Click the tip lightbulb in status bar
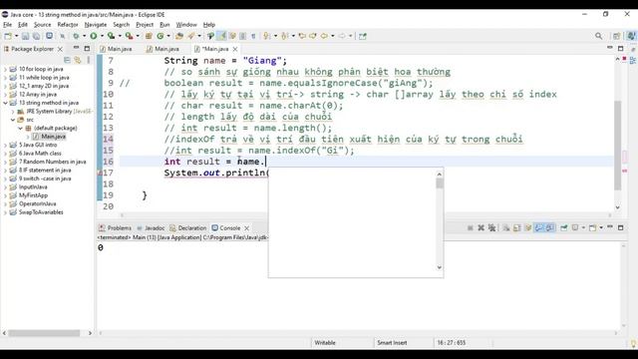 (633, 344)
